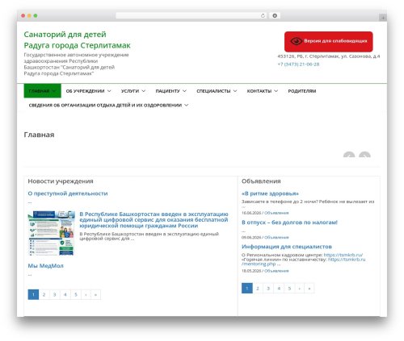Select news pagination page 1

click(x=33, y=294)
